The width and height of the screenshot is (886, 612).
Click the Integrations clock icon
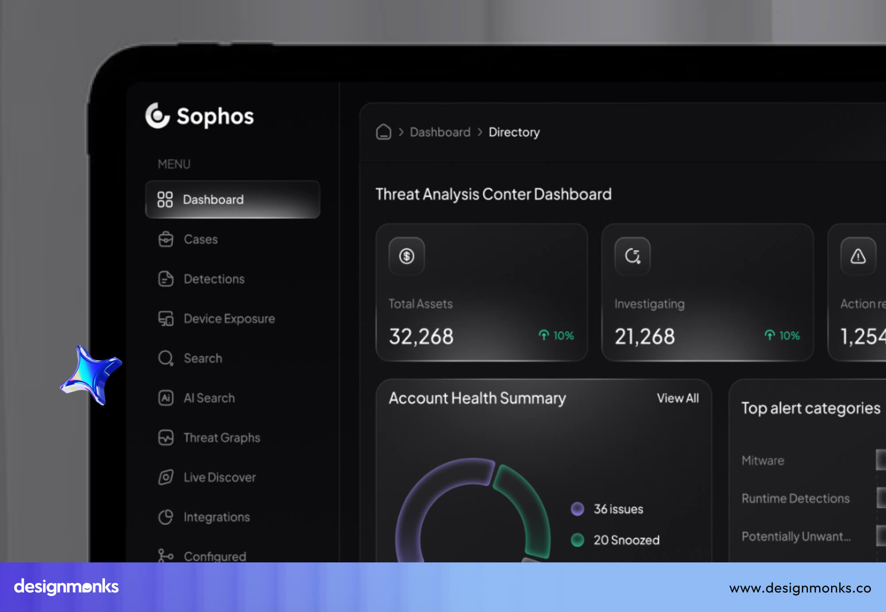(165, 517)
